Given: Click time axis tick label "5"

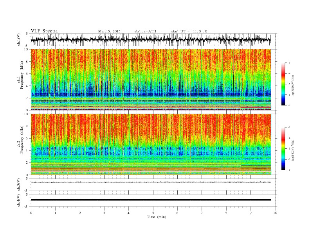Looking at the screenshot, I should [x=153, y=213].
